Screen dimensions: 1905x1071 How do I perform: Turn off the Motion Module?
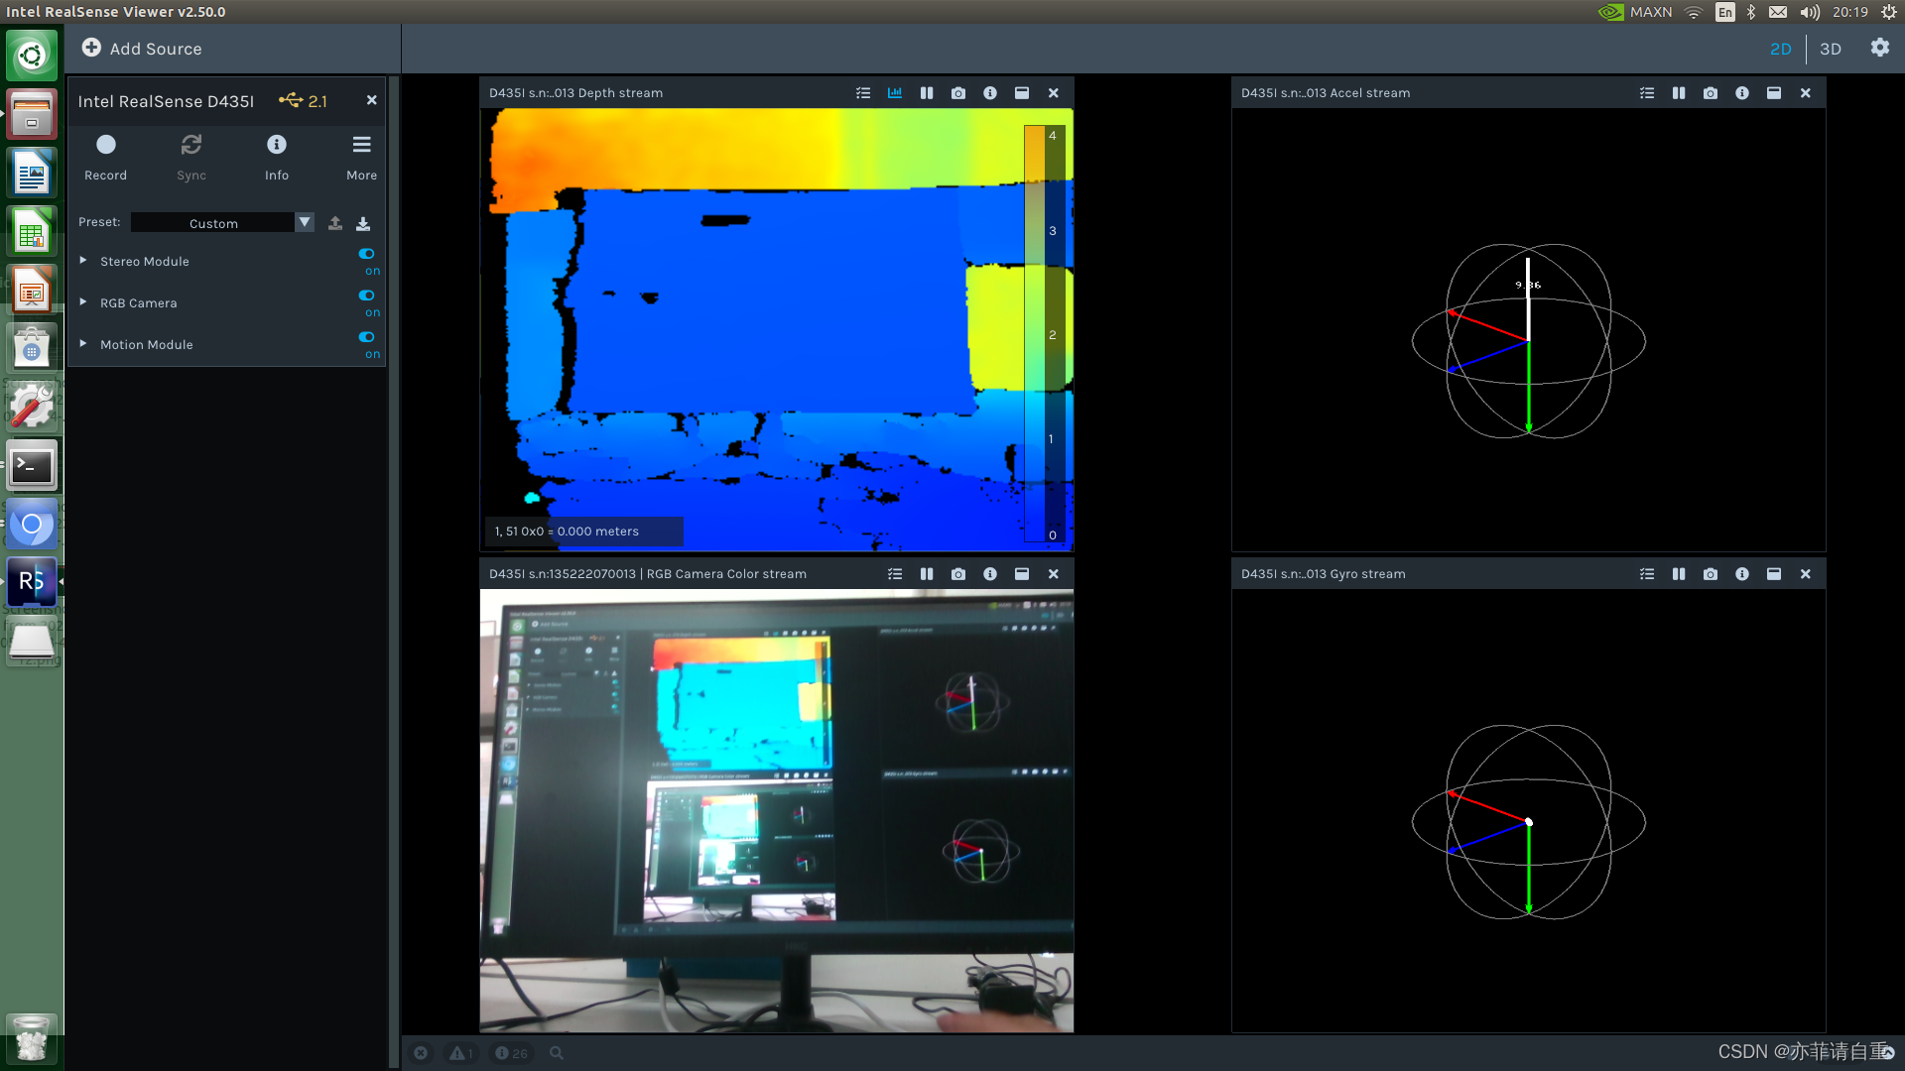[x=366, y=337]
